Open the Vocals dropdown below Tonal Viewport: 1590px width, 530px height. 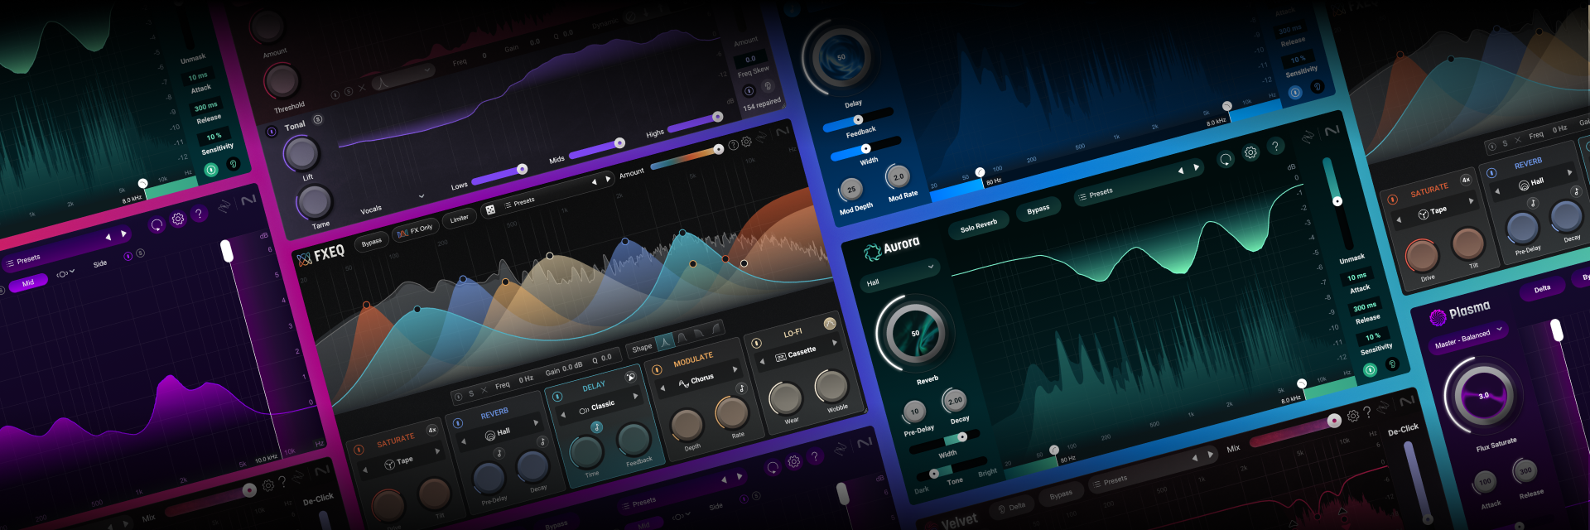coord(392,204)
